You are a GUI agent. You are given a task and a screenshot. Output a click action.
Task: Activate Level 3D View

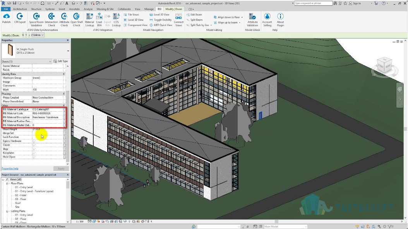pos(159,15)
